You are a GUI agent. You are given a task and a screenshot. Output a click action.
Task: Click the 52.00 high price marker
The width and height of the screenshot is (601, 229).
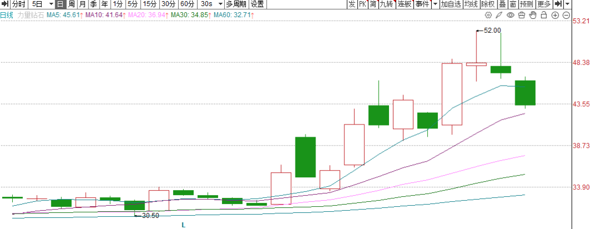492,31
